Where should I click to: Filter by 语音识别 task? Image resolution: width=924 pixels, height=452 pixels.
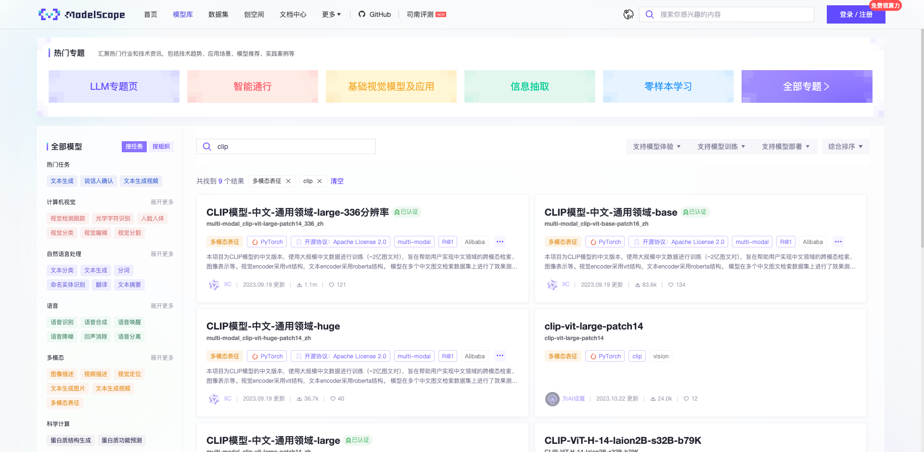tap(62, 322)
